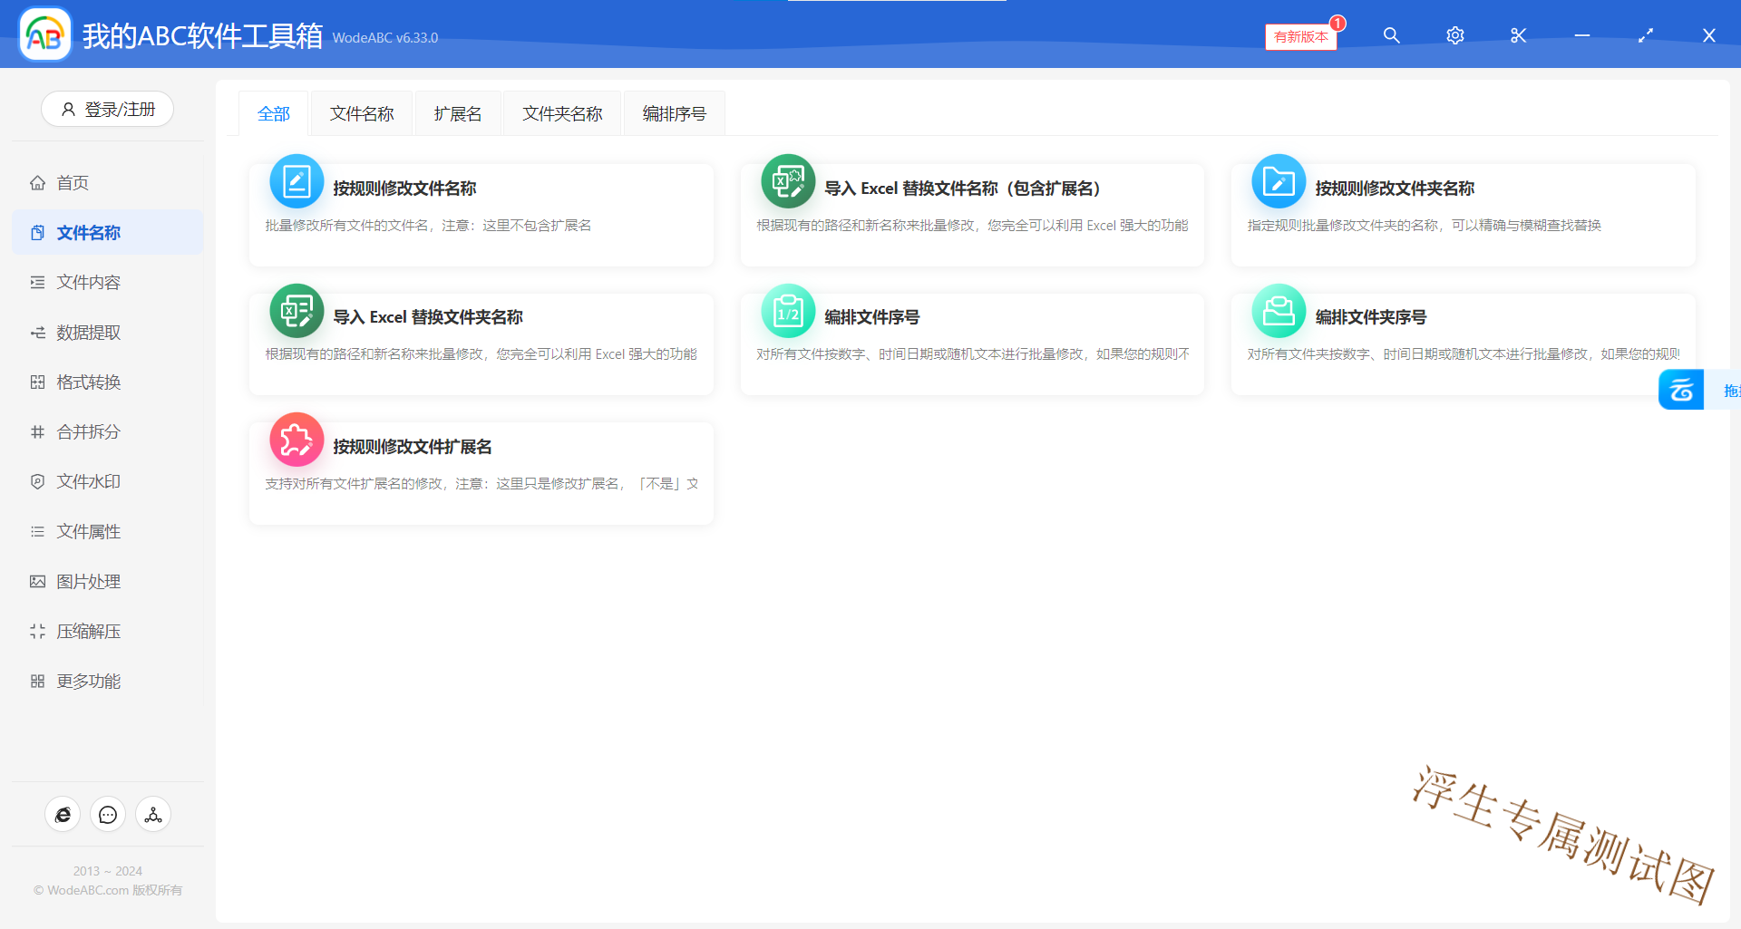Go to 格式转换 in sidebar menu
This screenshot has height=929, width=1741.
88,382
